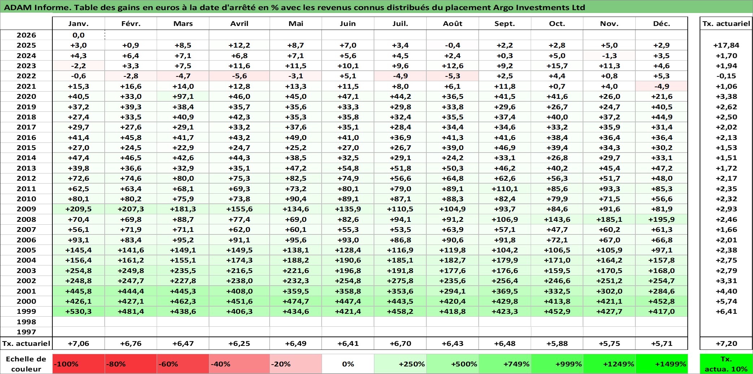Click the Tx. actua. 10% swatch
The image size is (753, 374).
tap(726, 364)
